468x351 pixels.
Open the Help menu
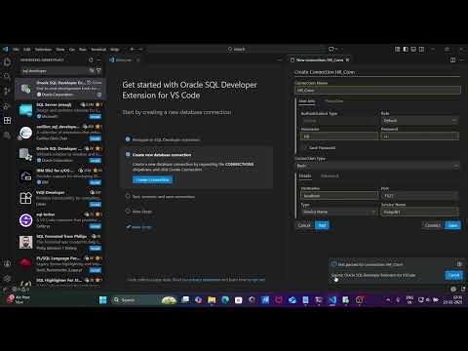(x=114, y=50)
